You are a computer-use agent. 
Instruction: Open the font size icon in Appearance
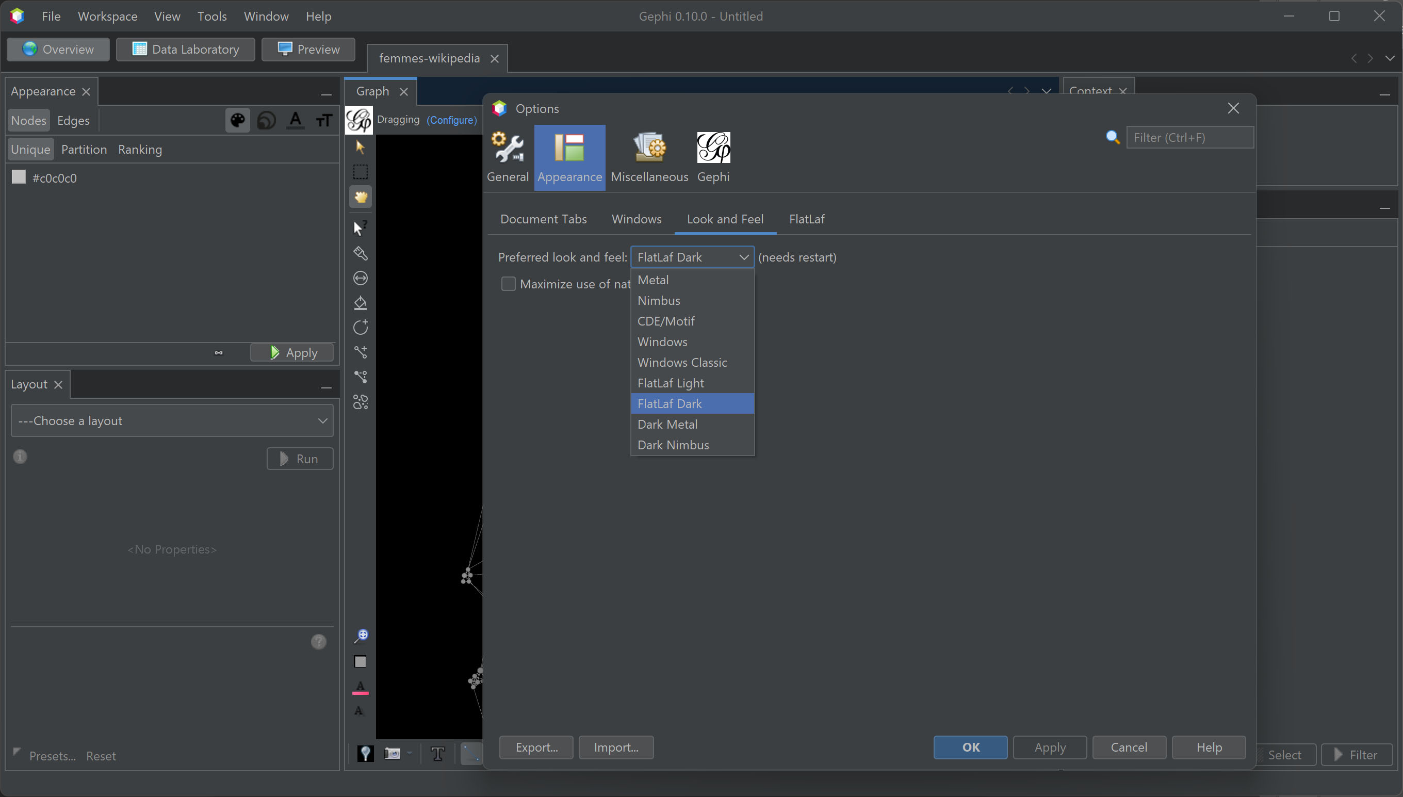click(323, 120)
